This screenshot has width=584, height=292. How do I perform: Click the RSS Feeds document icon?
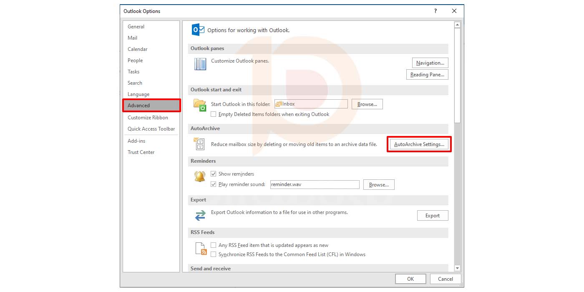point(201,249)
